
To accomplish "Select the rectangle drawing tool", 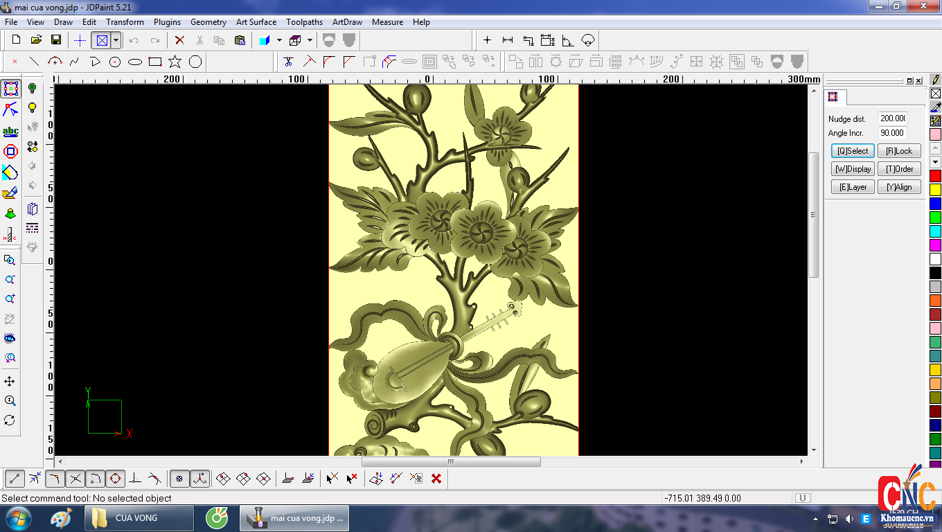I will tap(155, 62).
